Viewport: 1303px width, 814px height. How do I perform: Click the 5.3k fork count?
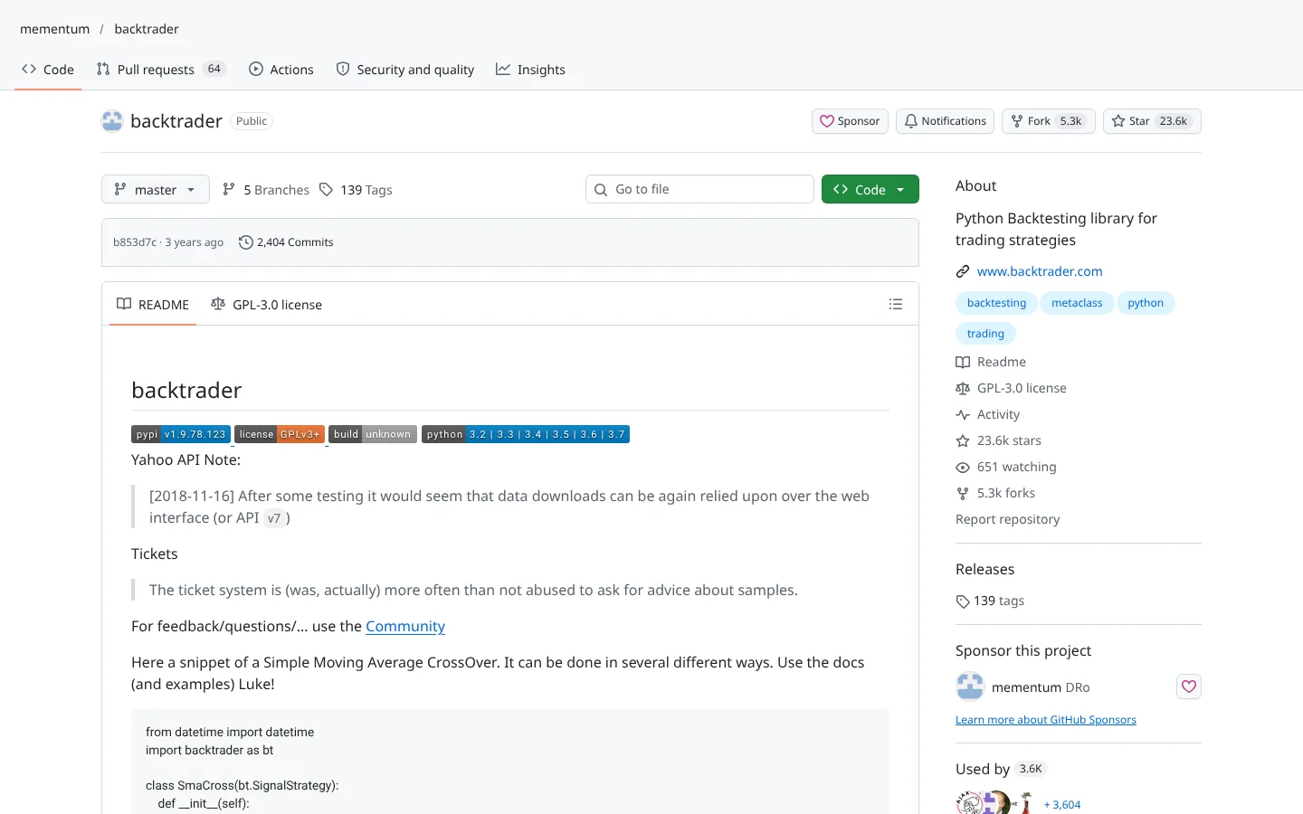click(x=1071, y=121)
